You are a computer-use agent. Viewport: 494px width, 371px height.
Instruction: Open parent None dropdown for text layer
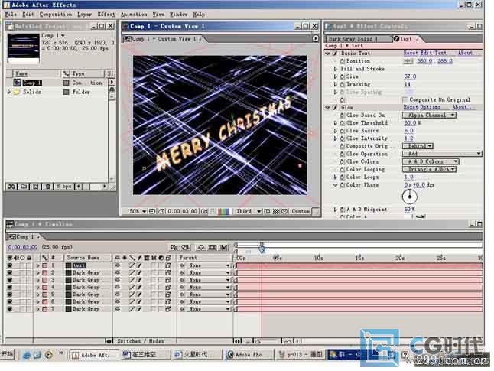(x=209, y=265)
